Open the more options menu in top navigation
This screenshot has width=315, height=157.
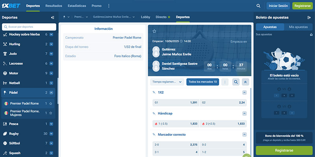[109, 6]
